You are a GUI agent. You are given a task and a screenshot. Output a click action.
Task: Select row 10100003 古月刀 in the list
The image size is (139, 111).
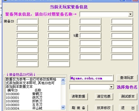click(x=24, y=105)
